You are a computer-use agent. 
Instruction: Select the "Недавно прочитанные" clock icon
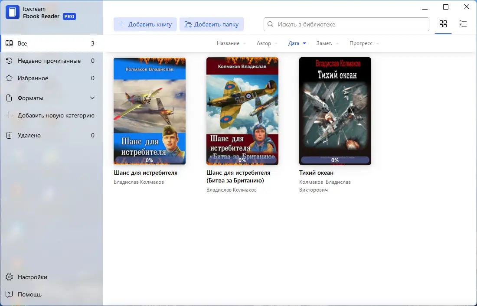(10, 61)
